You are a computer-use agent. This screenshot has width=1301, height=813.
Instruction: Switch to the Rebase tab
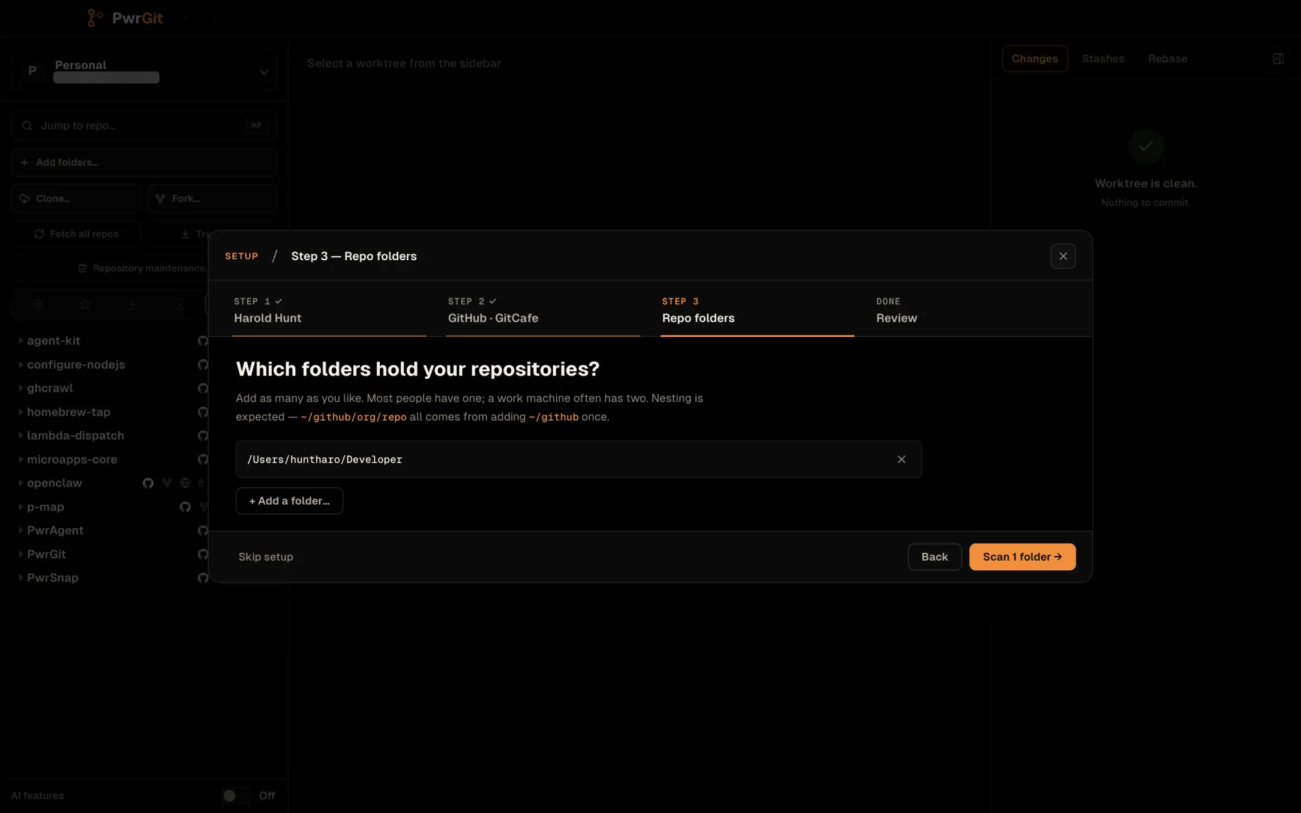tap(1168, 59)
